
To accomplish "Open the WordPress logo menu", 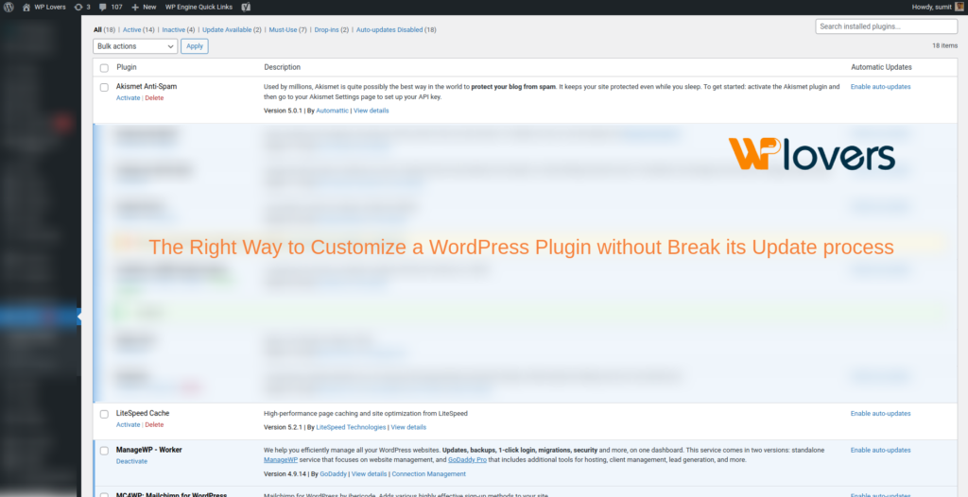I will pos(9,7).
